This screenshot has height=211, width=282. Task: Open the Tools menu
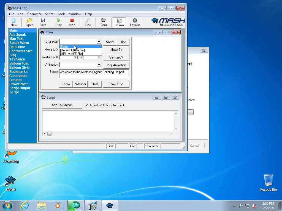tap(61, 14)
